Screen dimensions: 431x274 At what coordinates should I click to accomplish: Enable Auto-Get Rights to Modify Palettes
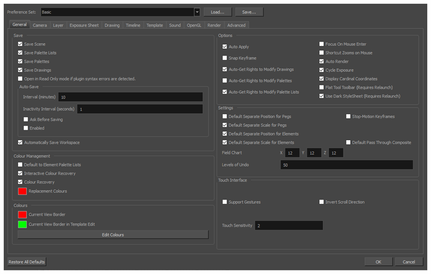click(225, 80)
